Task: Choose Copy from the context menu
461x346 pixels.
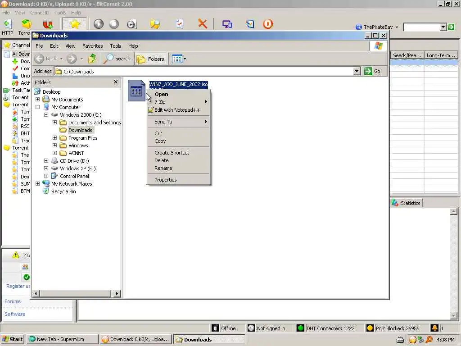Action: pyautogui.click(x=160, y=141)
